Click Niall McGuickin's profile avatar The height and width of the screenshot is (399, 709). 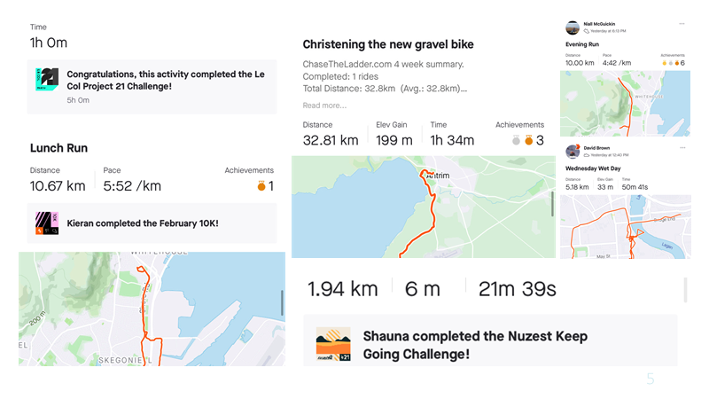pos(573,27)
